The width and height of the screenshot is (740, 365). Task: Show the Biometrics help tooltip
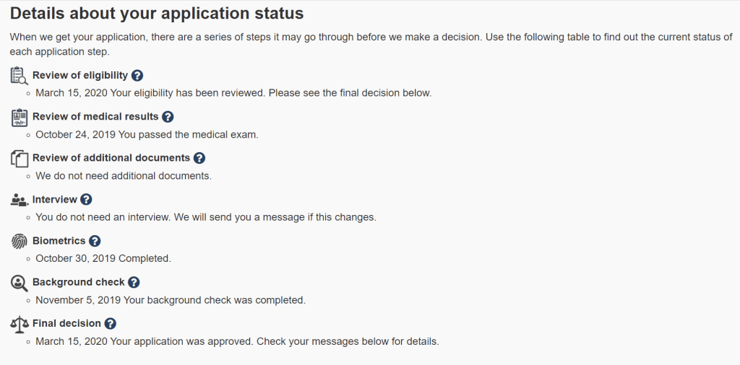coord(95,241)
